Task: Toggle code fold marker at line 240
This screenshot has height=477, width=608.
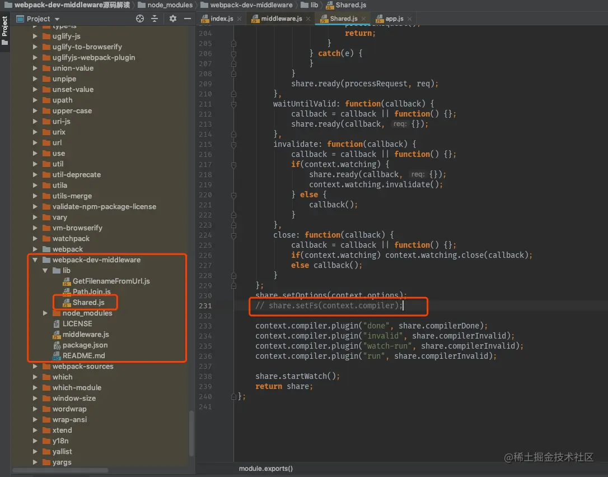Action: point(233,397)
